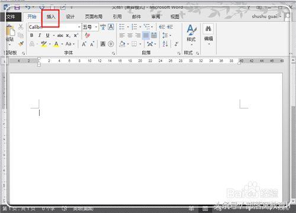
Task: Click the Cut scissors icon
Action: pos(21,27)
